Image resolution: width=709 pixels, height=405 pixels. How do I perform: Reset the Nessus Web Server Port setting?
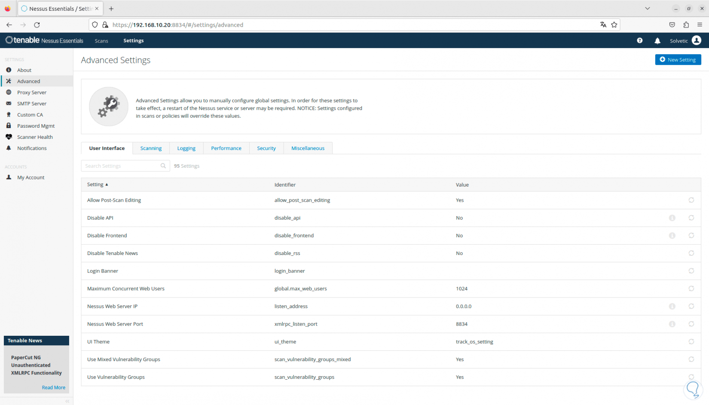click(x=691, y=324)
